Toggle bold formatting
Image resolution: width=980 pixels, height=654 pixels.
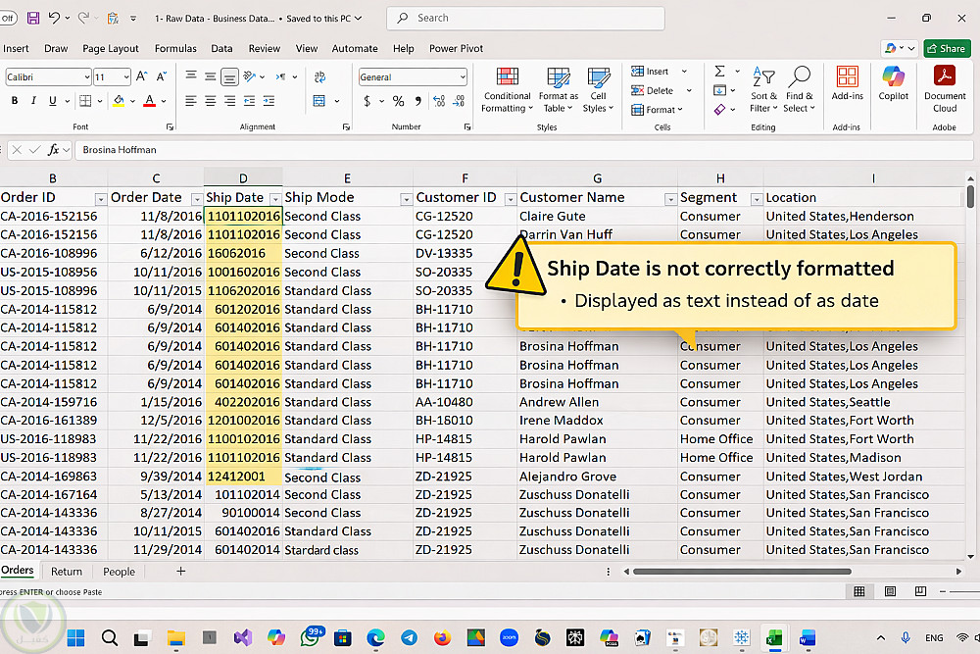tap(15, 101)
